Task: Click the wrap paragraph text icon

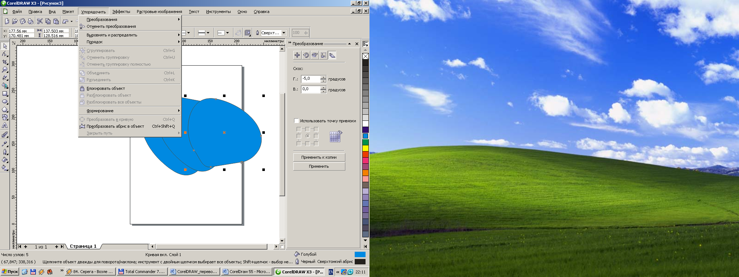Action: [248, 33]
